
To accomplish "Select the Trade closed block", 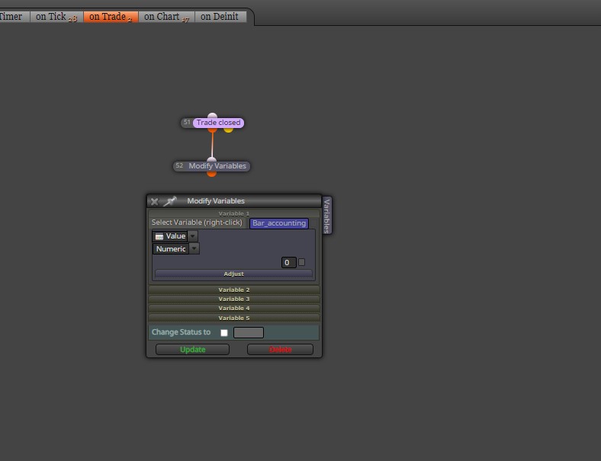I will pos(218,123).
